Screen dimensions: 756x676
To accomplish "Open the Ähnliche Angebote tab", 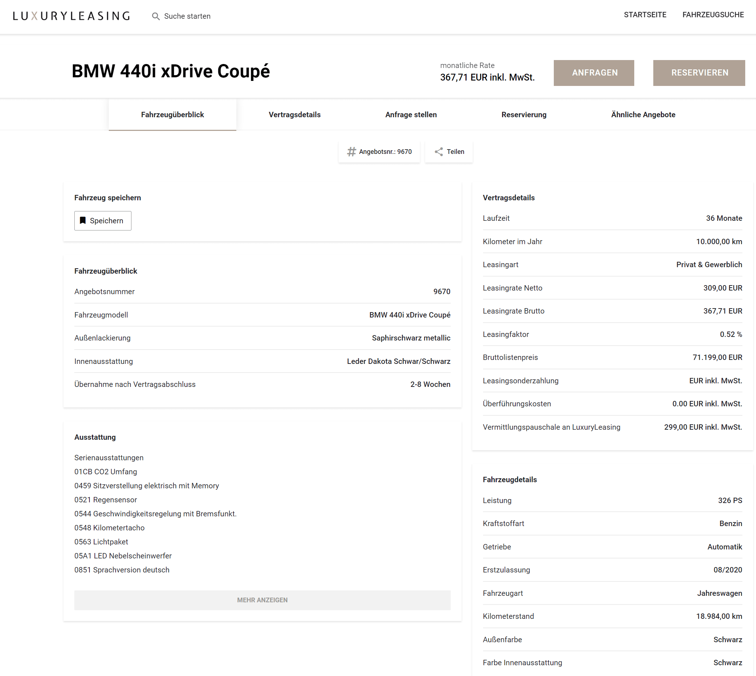I will pos(643,115).
